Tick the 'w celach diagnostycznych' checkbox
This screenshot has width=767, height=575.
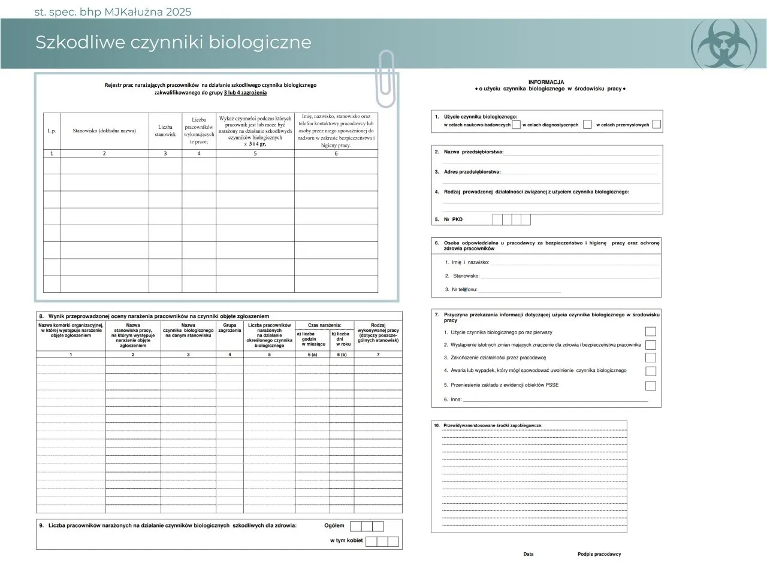587,125
